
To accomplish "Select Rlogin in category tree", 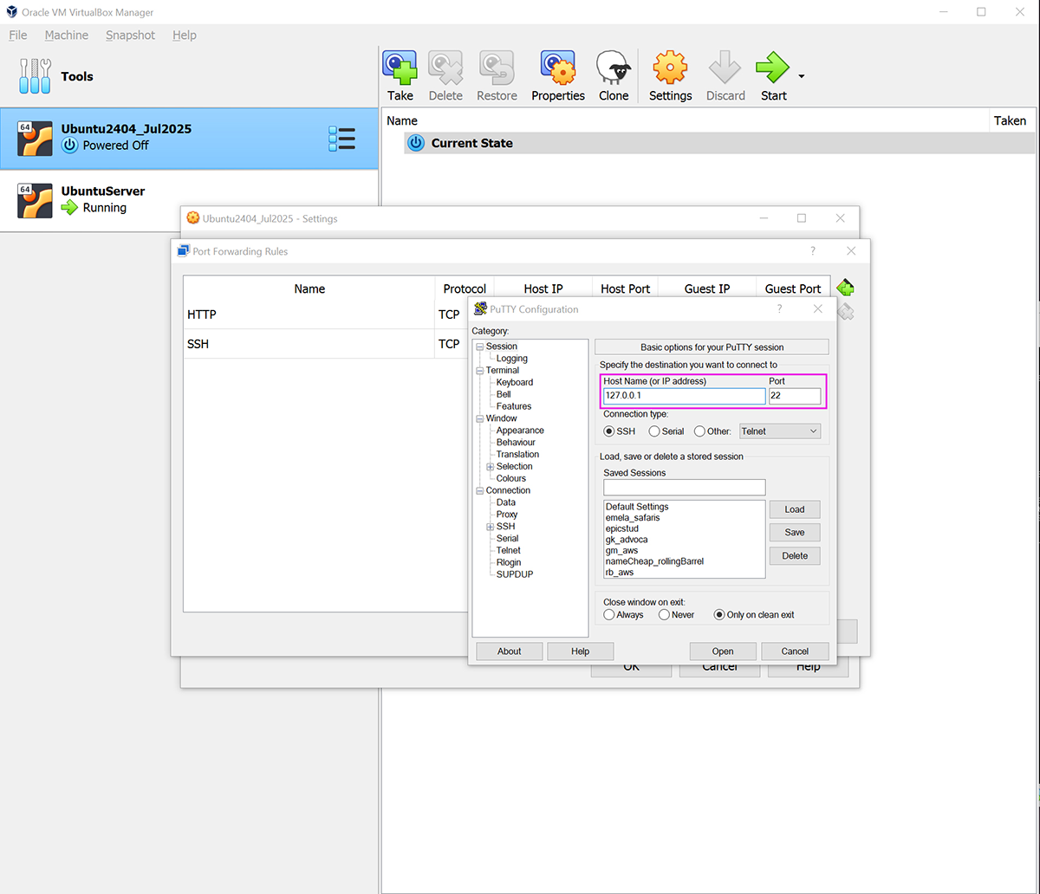I will [509, 562].
